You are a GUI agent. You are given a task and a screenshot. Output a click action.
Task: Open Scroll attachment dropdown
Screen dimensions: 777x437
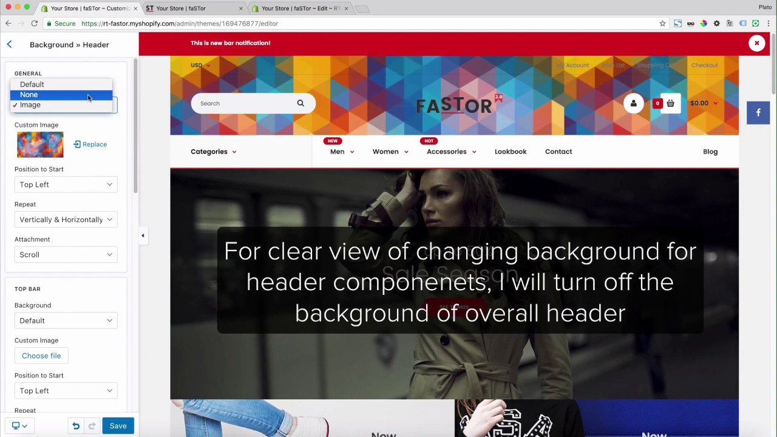(x=66, y=255)
